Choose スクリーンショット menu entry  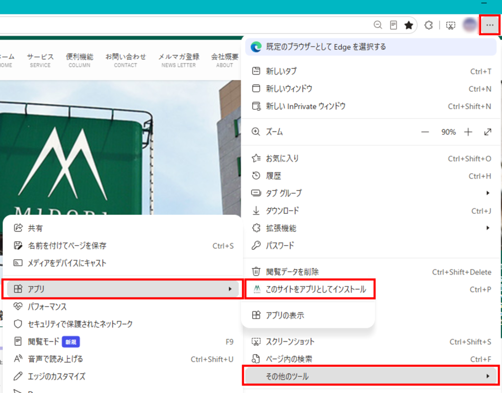[x=372, y=342]
